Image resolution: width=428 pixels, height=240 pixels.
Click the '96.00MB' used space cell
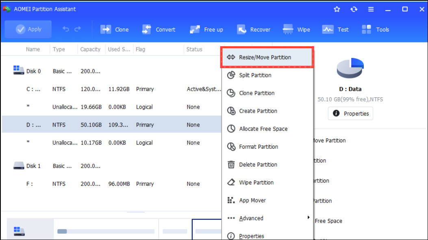(119, 184)
